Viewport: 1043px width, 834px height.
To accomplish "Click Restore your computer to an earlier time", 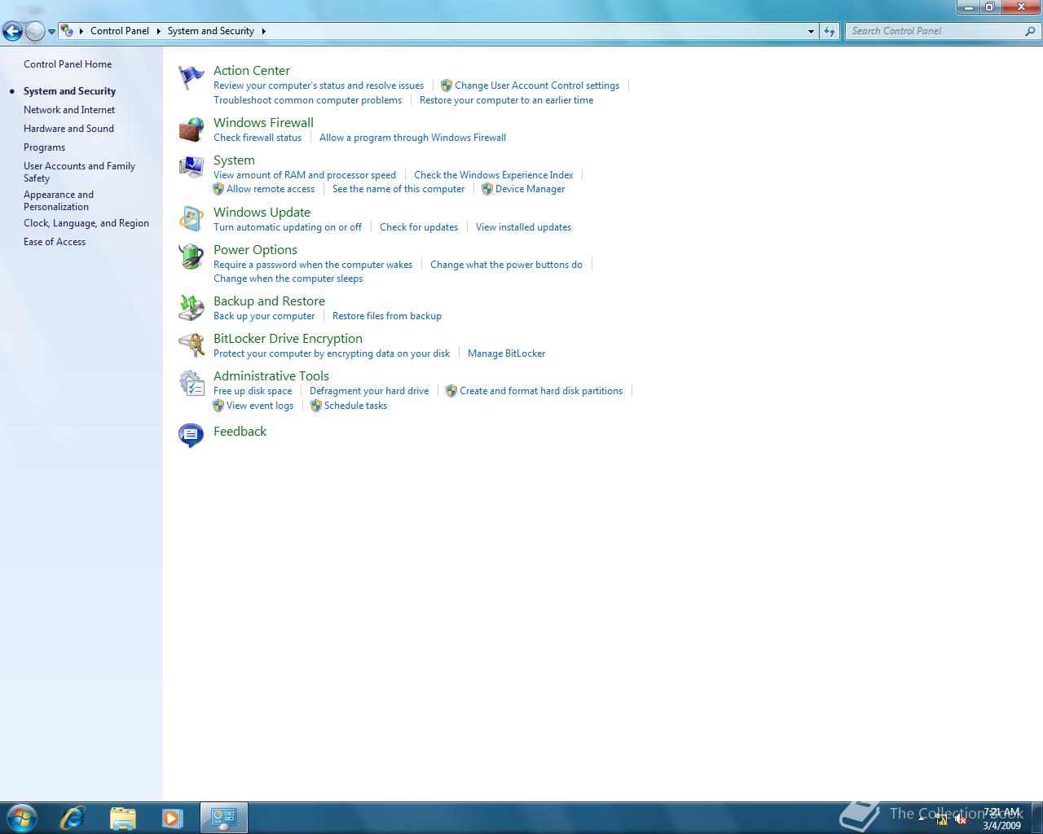I will click(506, 100).
